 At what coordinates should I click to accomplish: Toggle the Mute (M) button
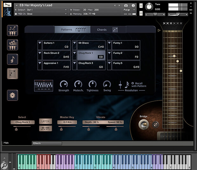click(x=141, y=13)
